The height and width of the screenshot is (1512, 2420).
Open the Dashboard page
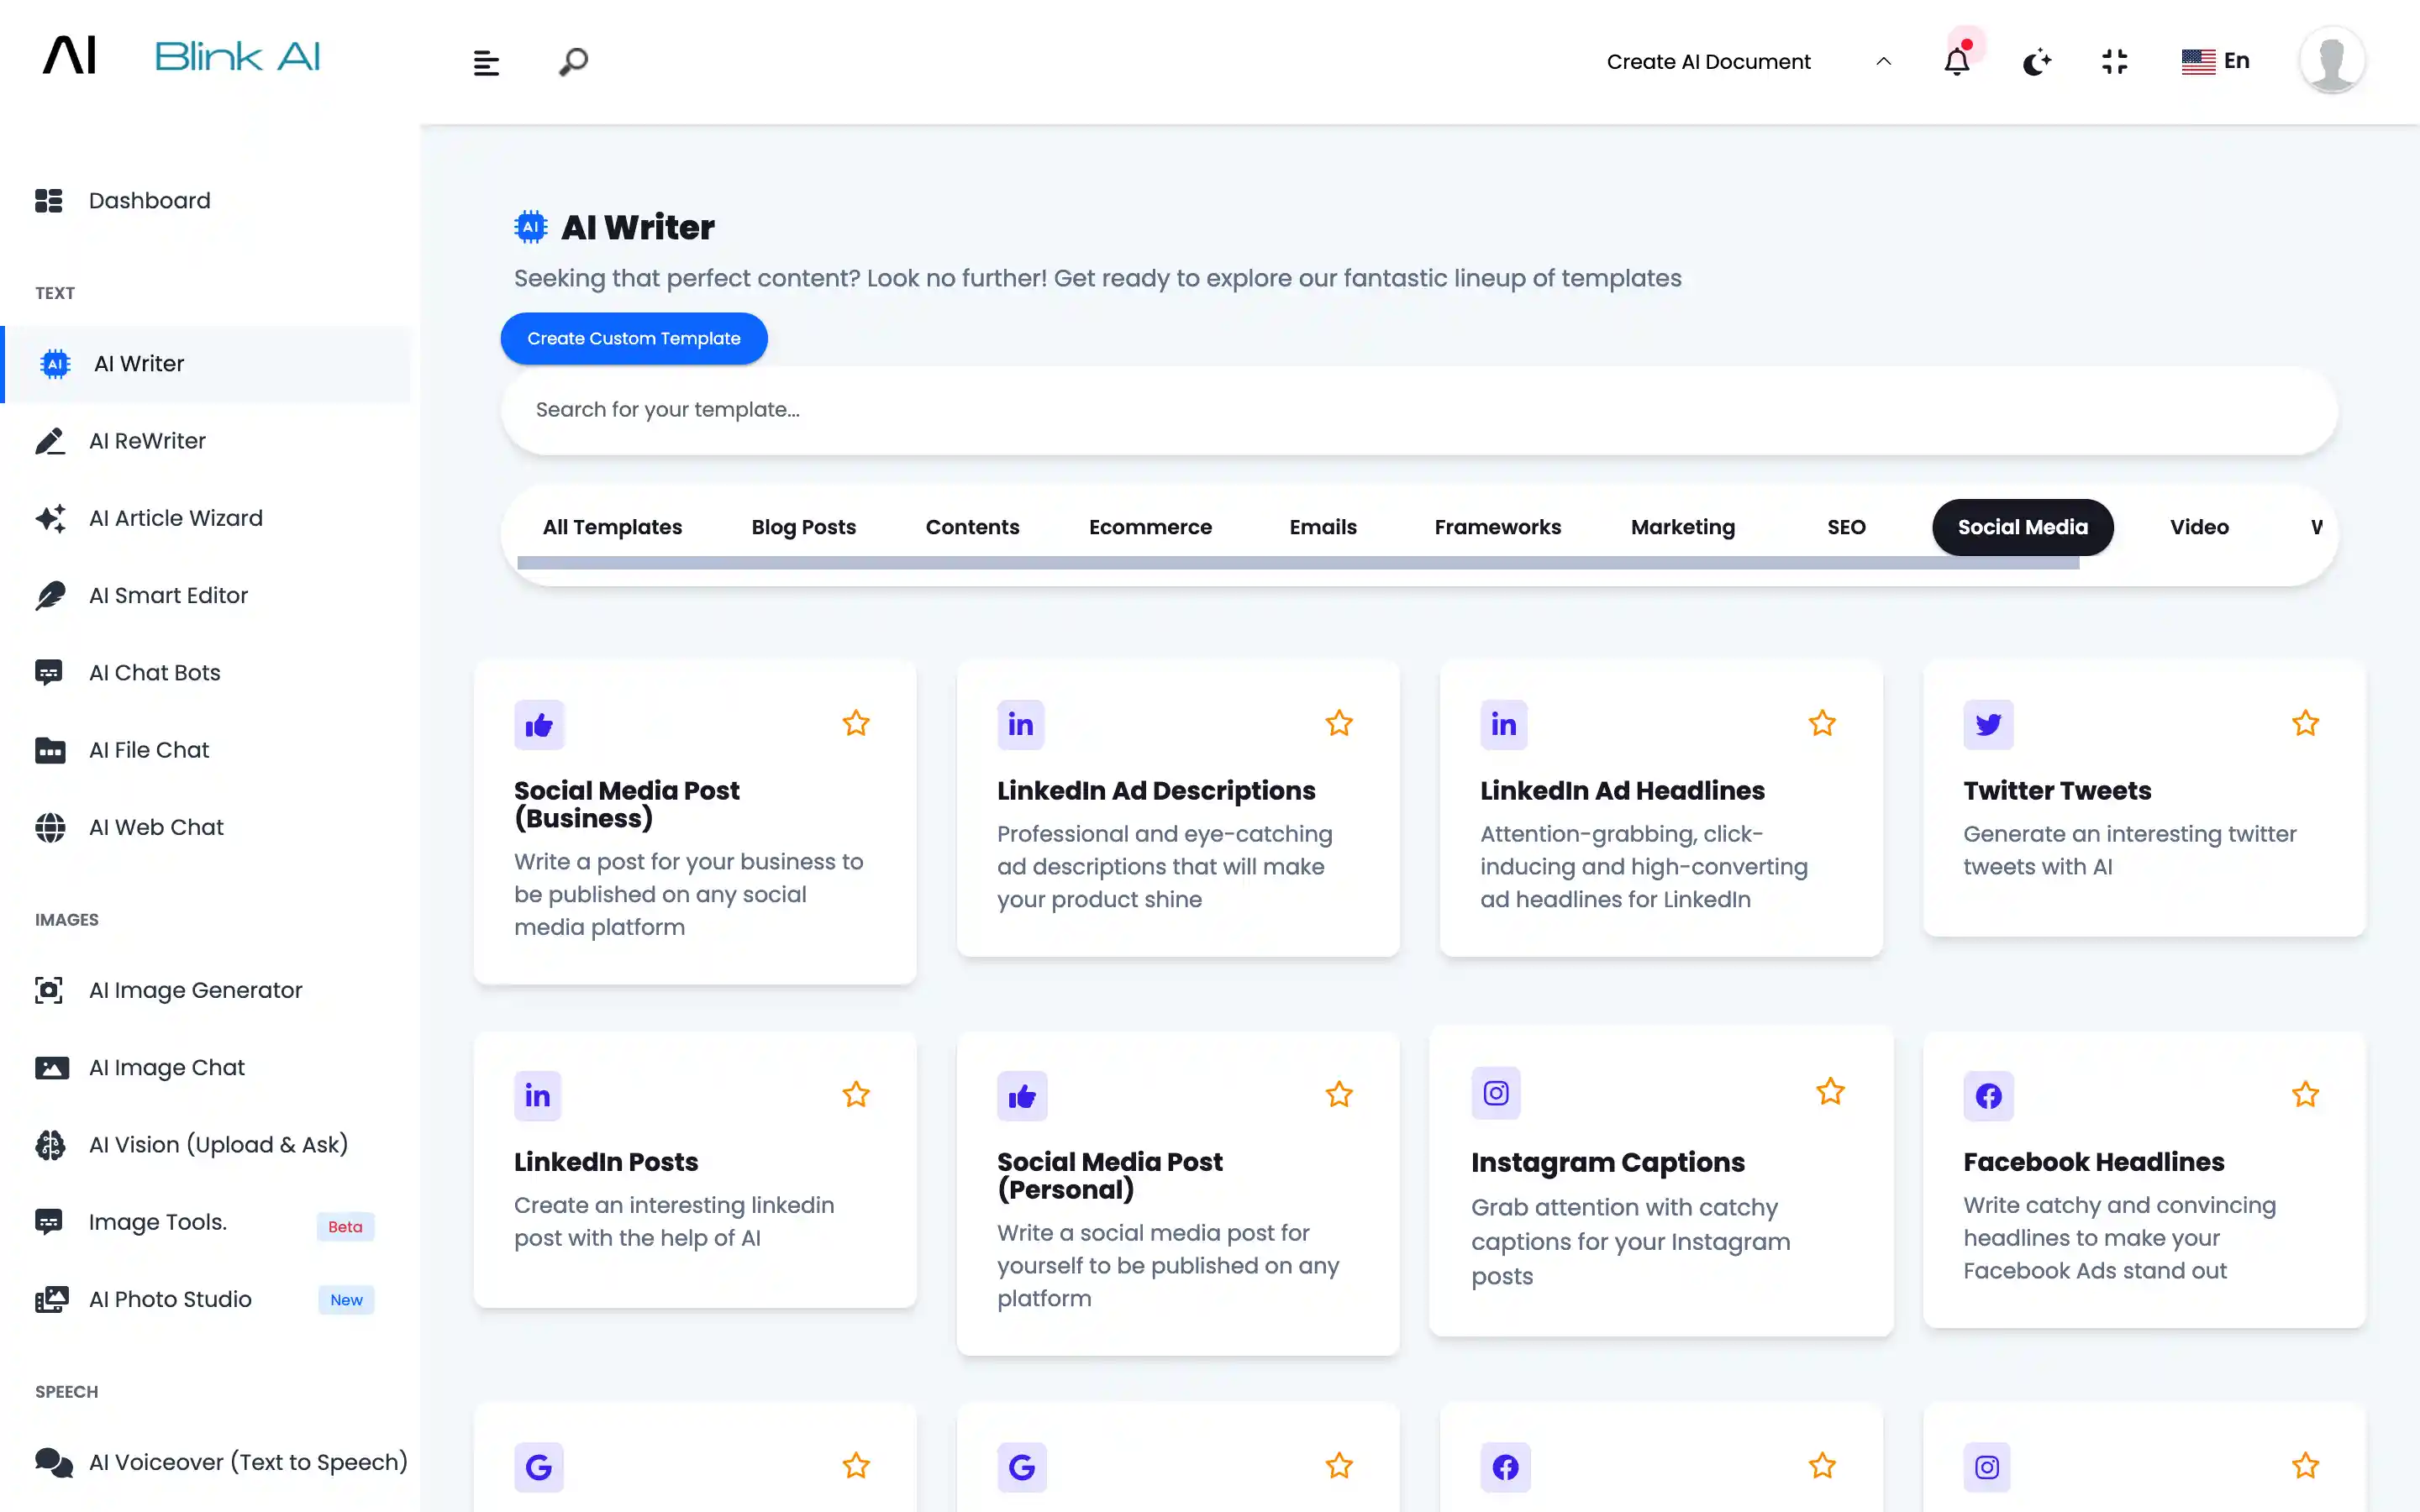click(149, 200)
